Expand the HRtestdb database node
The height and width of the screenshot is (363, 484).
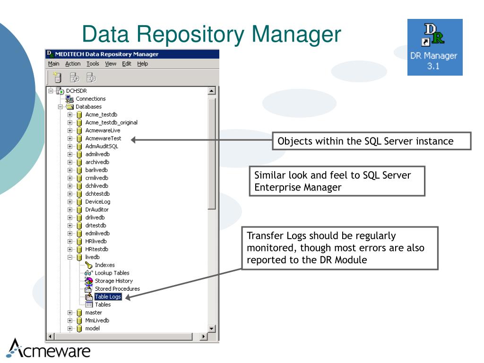tap(70, 250)
